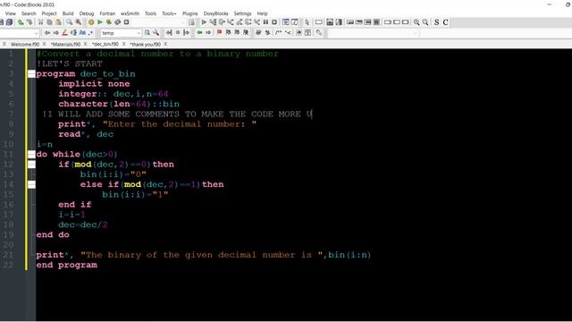Viewport: 572px width, 322px height.
Task: Click the Rebuild toolbar icon
Action: tap(117, 22)
